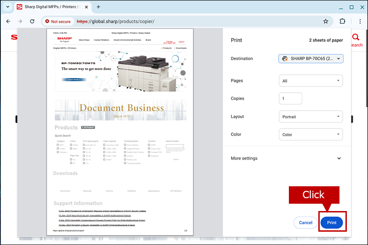Click the '2 sheets of paper' text
368x245 pixels.
click(x=326, y=40)
